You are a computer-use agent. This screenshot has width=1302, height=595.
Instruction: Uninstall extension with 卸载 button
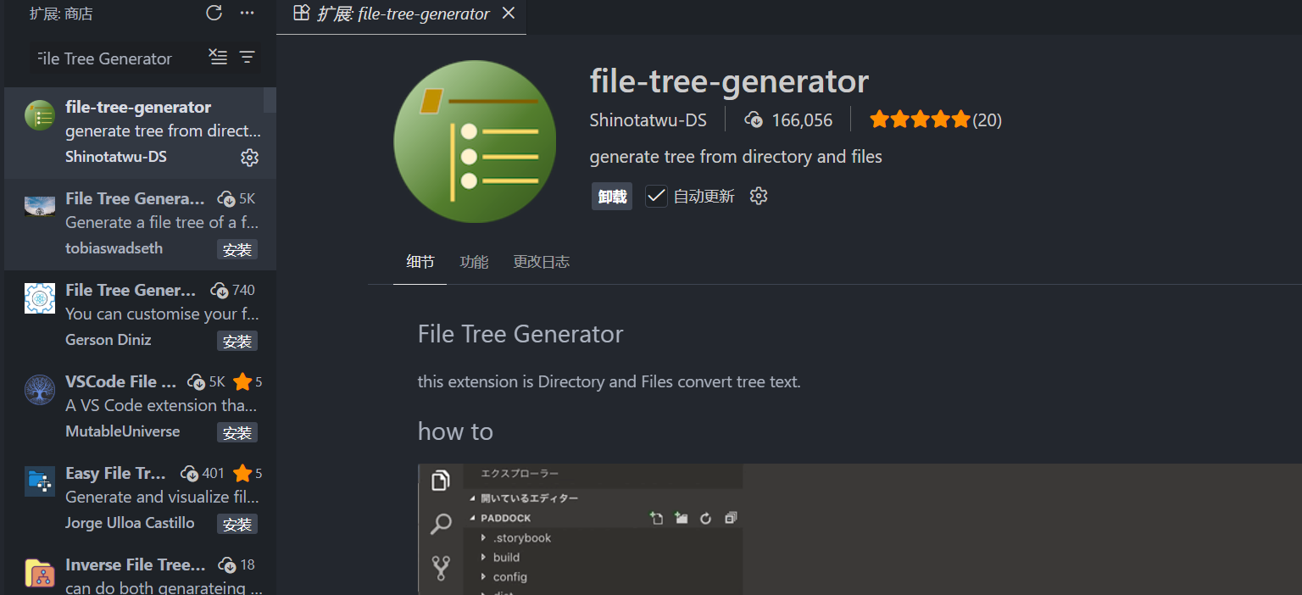click(x=612, y=197)
